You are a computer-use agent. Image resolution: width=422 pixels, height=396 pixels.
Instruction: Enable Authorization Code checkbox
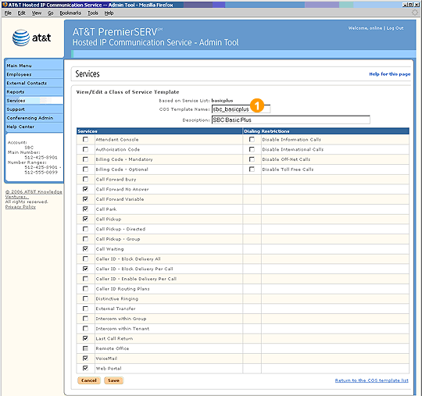tap(86, 149)
